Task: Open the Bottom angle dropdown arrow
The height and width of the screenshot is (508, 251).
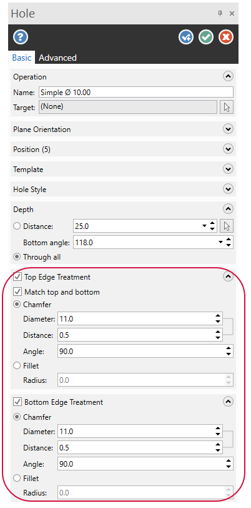Action: 221,242
